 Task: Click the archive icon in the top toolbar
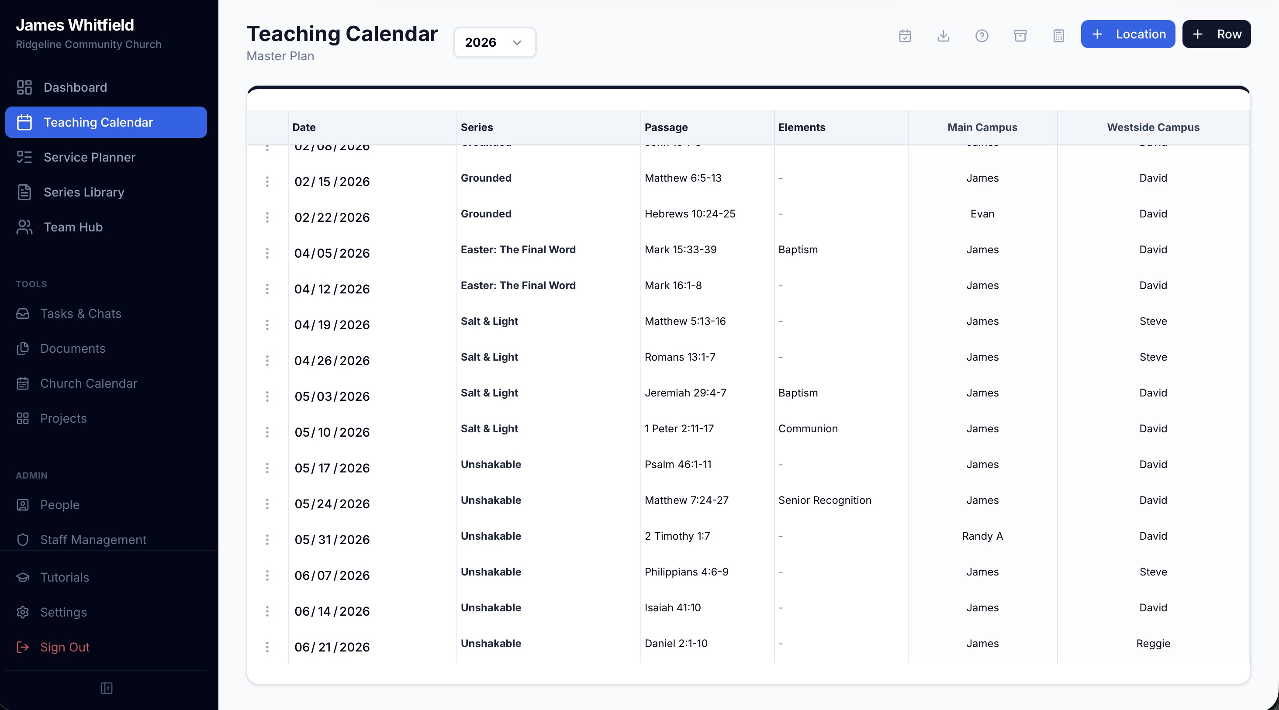1020,35
